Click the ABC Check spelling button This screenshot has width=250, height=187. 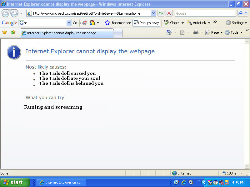(172, 23)
